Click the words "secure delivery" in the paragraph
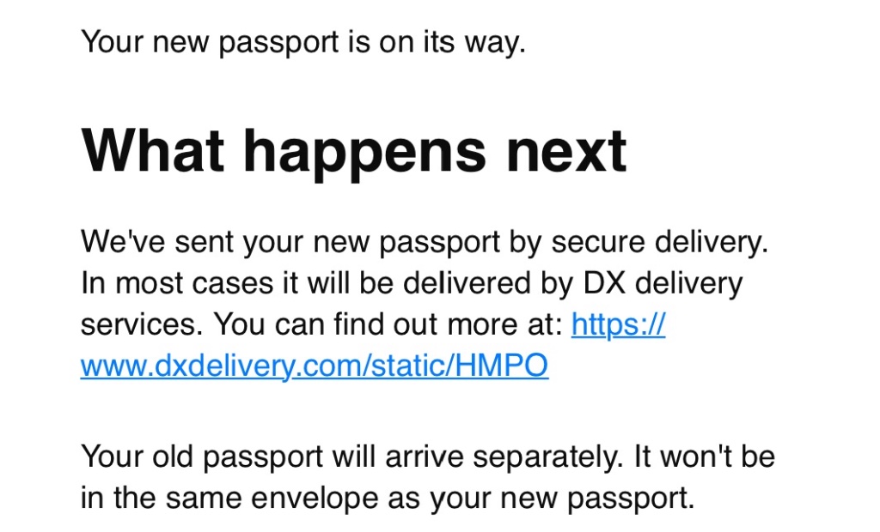 (x=659, y=242)
